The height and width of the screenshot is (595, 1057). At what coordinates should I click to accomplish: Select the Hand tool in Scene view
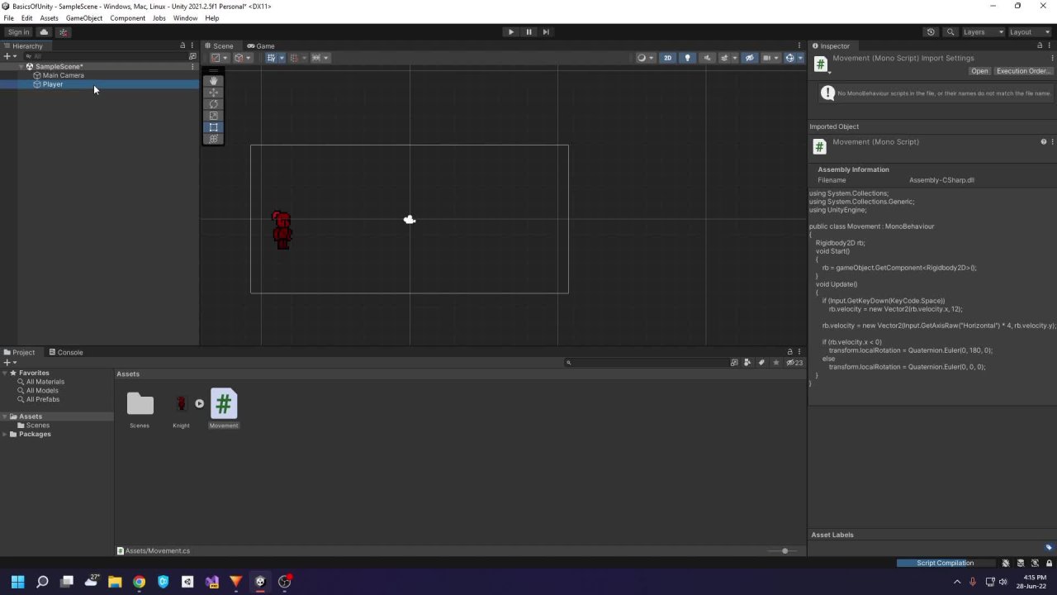(x=213, y=81)
